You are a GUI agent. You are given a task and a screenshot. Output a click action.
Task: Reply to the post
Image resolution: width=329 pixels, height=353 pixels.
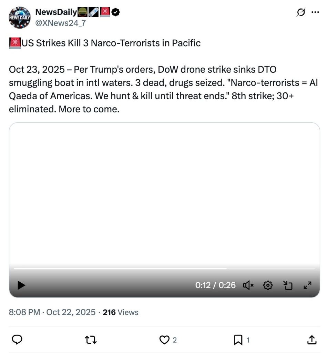pos(17,340)
